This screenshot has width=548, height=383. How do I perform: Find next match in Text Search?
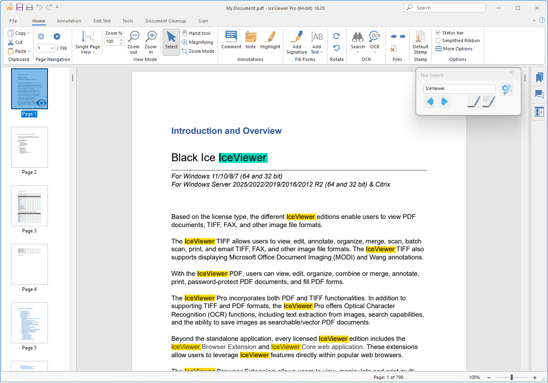444,101
